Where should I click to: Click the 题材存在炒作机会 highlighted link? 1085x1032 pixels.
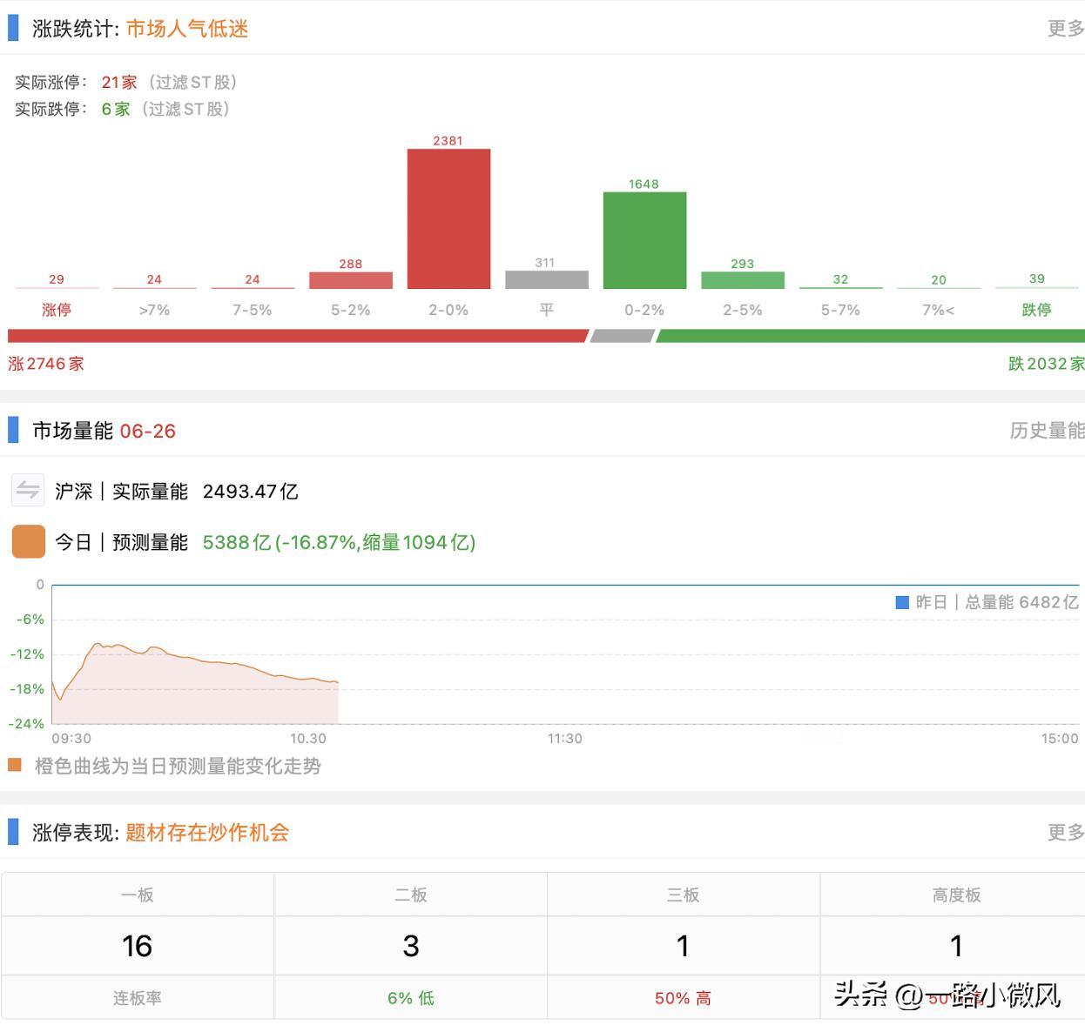click(x=206, y=833)
